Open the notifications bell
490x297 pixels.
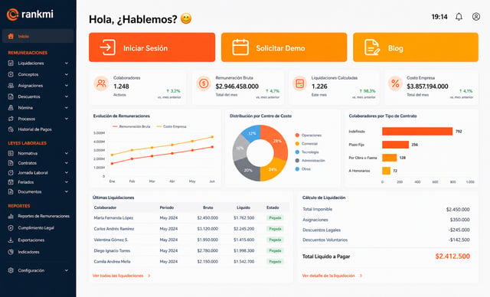point(459,17)
